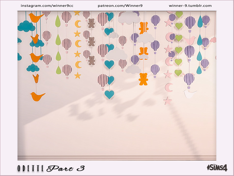Click the white bird decoration
Viewport: 234px width, 176px height.
tap(189, 94)
